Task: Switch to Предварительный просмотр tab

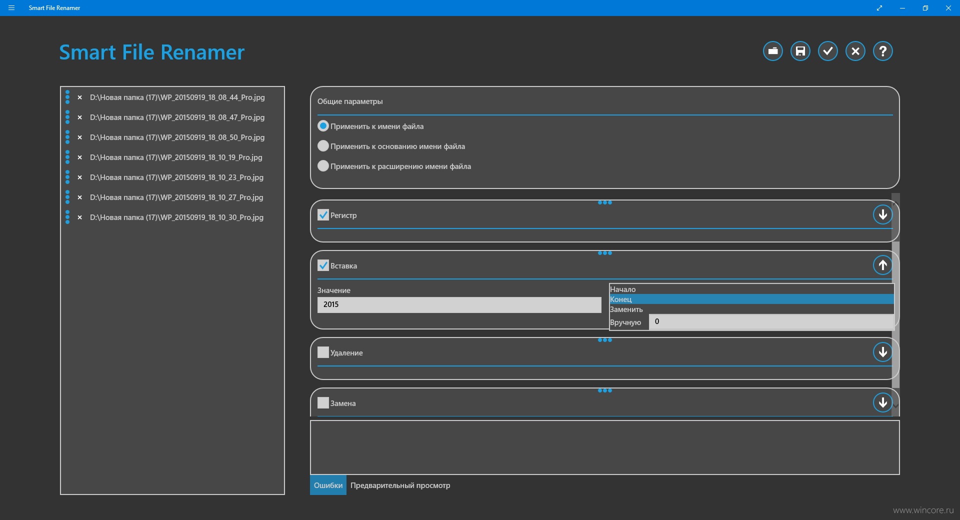Action: click(x=400, y=485)
